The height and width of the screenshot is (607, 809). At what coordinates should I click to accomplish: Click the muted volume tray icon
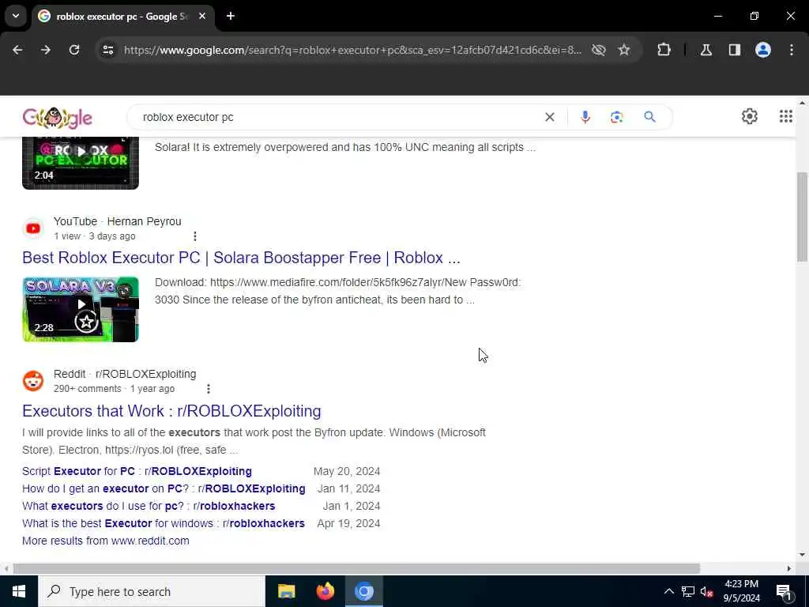point(706,591)
